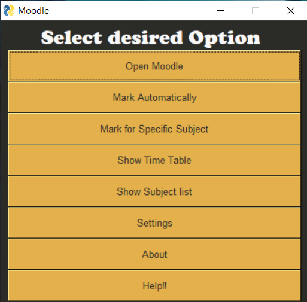Viewport: 307px width, 302px height.
Task: Show the Time Table
Action: click(154, 160)
